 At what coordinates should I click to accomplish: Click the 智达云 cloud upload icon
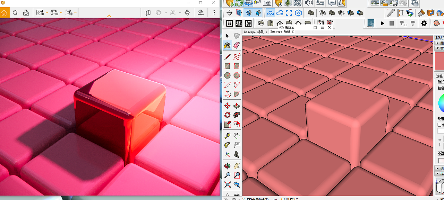click(280, 13)
